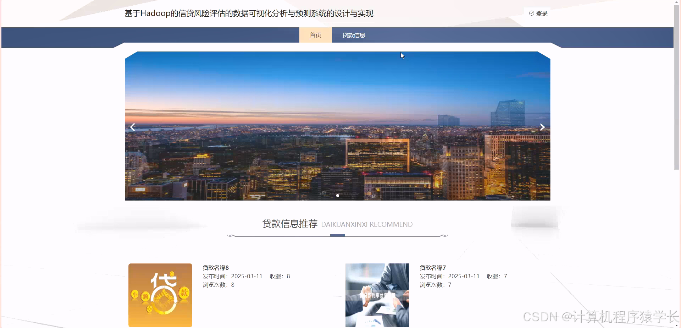Click the decorative divider under 贷款信息推荐

point(337,235)
